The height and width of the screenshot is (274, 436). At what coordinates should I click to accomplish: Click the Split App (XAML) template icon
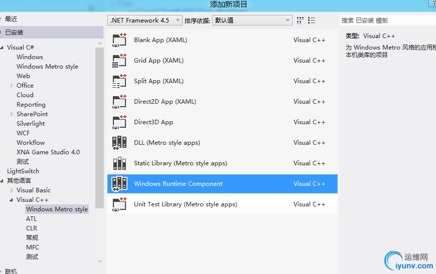coord(119,81)
